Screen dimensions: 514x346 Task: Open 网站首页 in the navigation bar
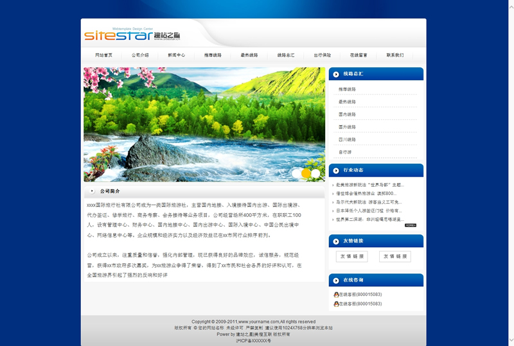[x=103, y=55]
